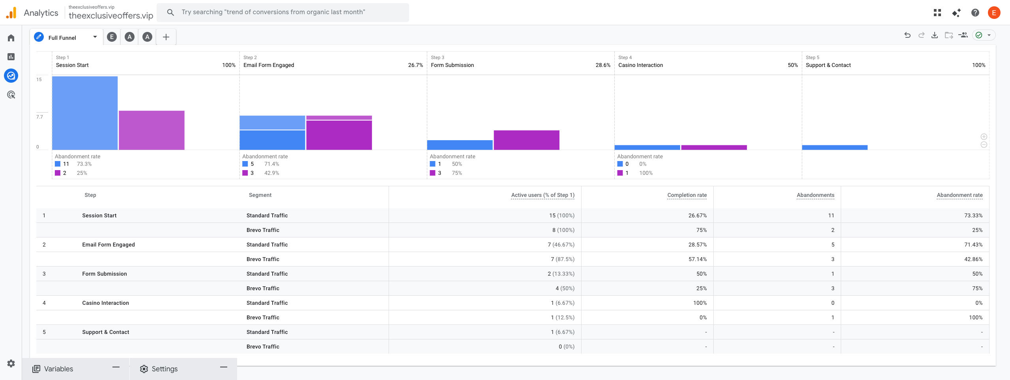This screenshot has height=380, width=1010.
Task: Switch to the second tab labeled A
Action: click(x=147, y=37)
